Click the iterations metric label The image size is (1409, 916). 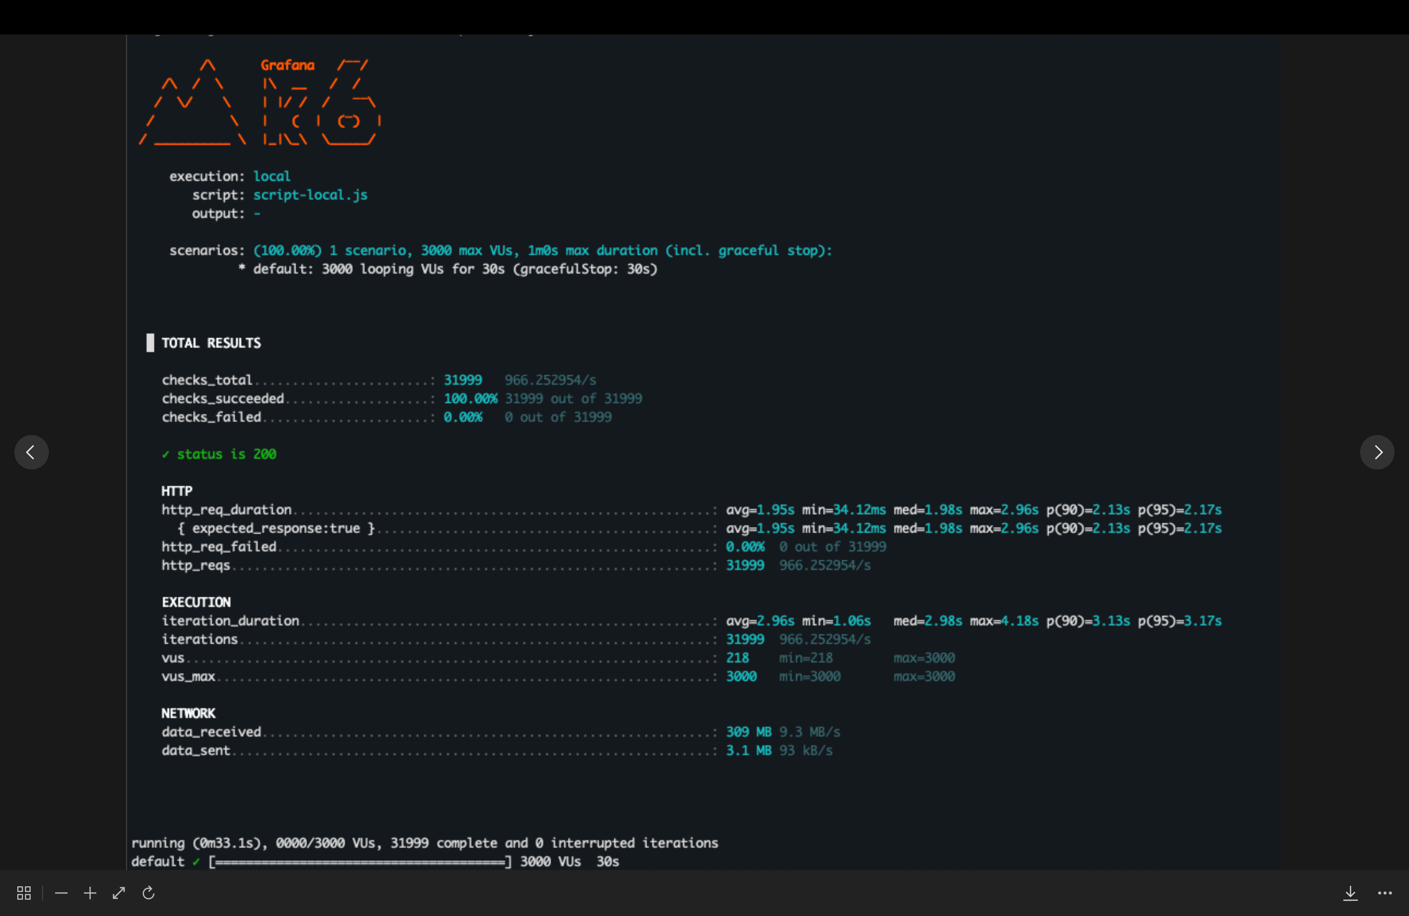click(199, 639)
